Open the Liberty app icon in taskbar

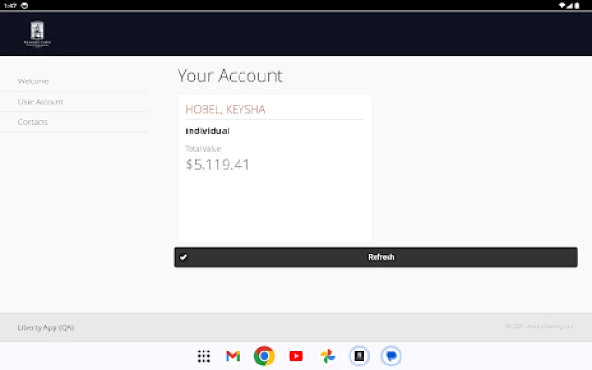pos(359,355)
